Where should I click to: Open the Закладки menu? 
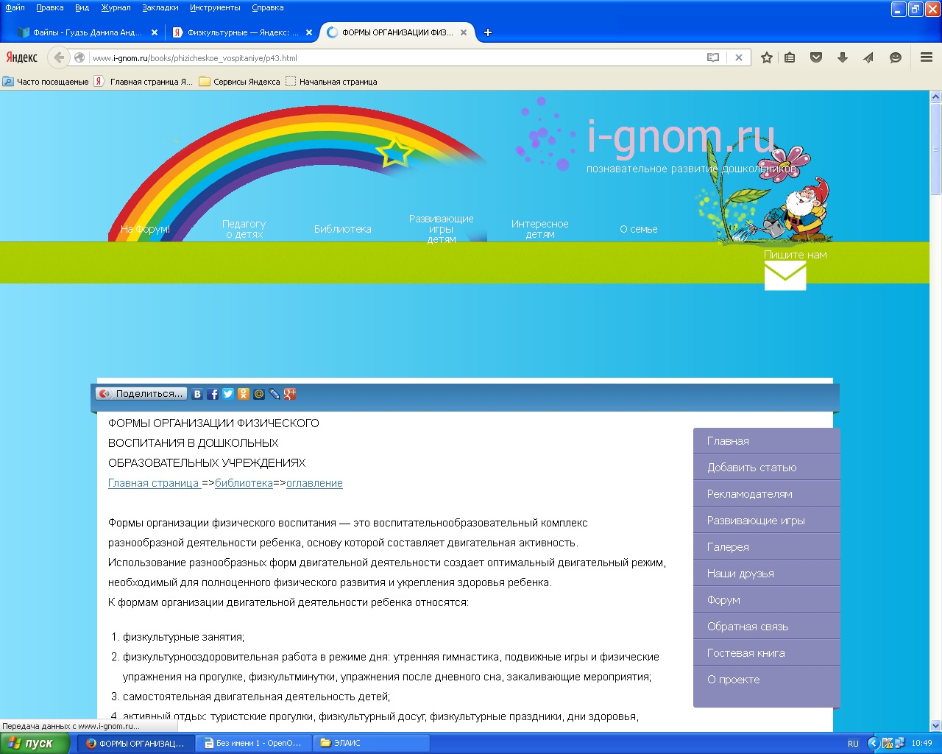pos(160,7)
